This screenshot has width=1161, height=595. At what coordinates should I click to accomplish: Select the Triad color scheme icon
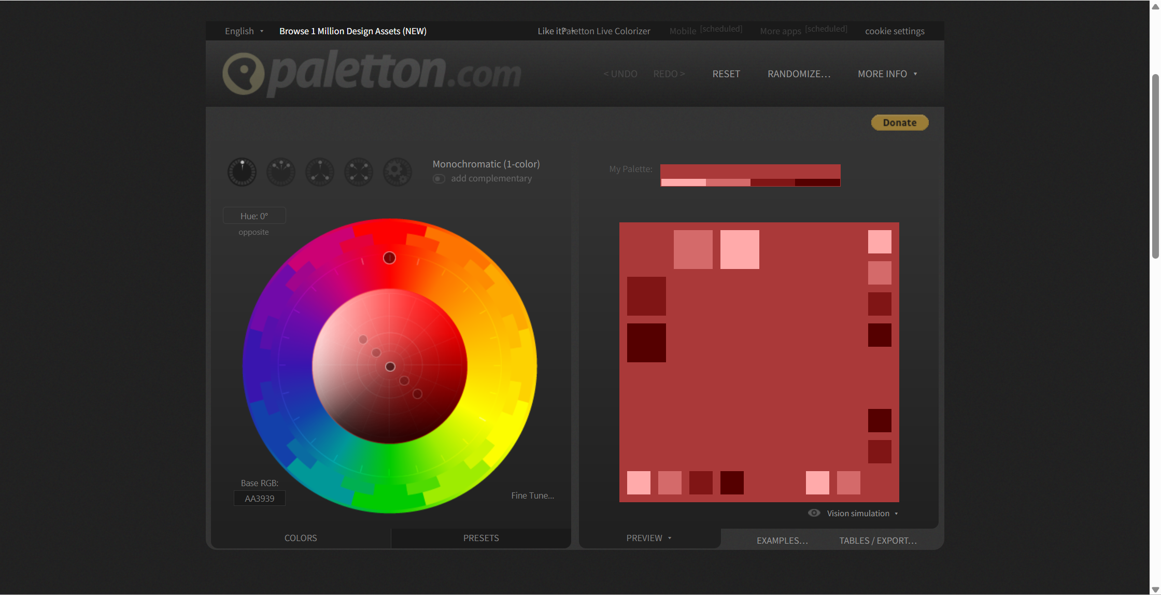click(320, 172)
